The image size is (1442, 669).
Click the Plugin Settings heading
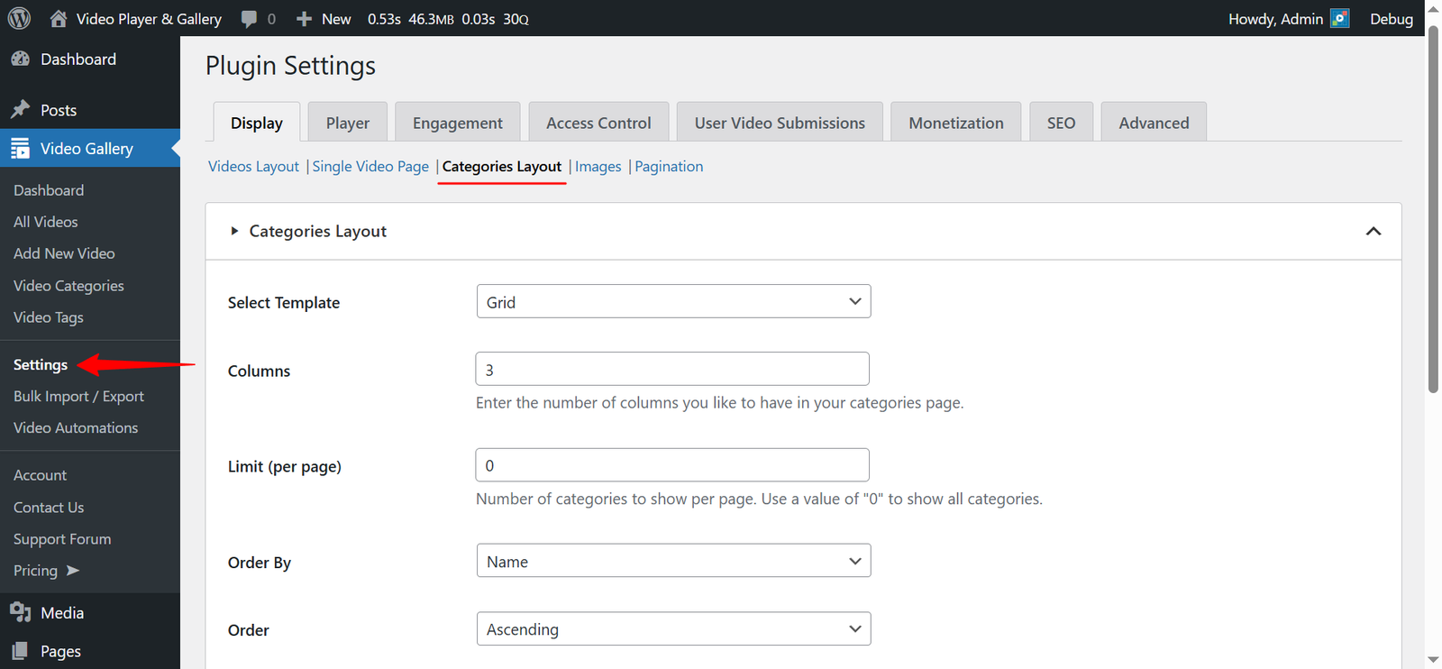click(x=290, y=66)
